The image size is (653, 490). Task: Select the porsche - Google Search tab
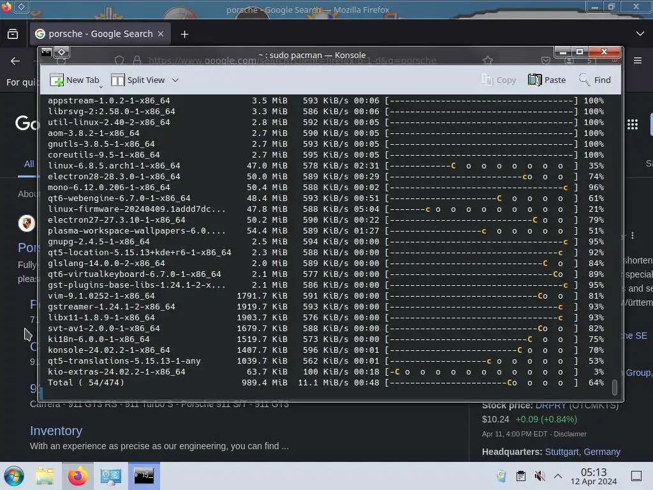(x=100, y=34)
